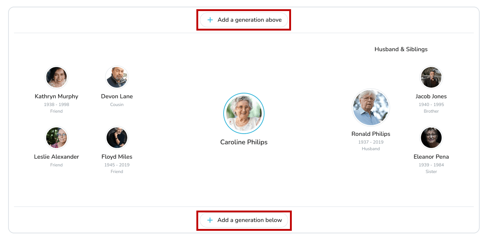The height and width of the screenshot is (240, 483).
Task: Click the Add a generation below button
Action: pos(244,220)
